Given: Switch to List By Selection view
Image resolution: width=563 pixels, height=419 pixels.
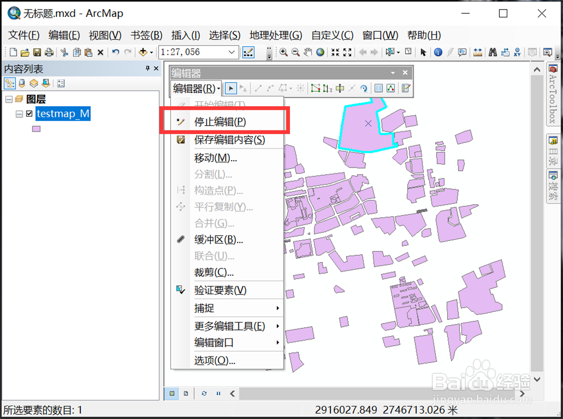Looking at the screenshot, I should coord(46,83).
